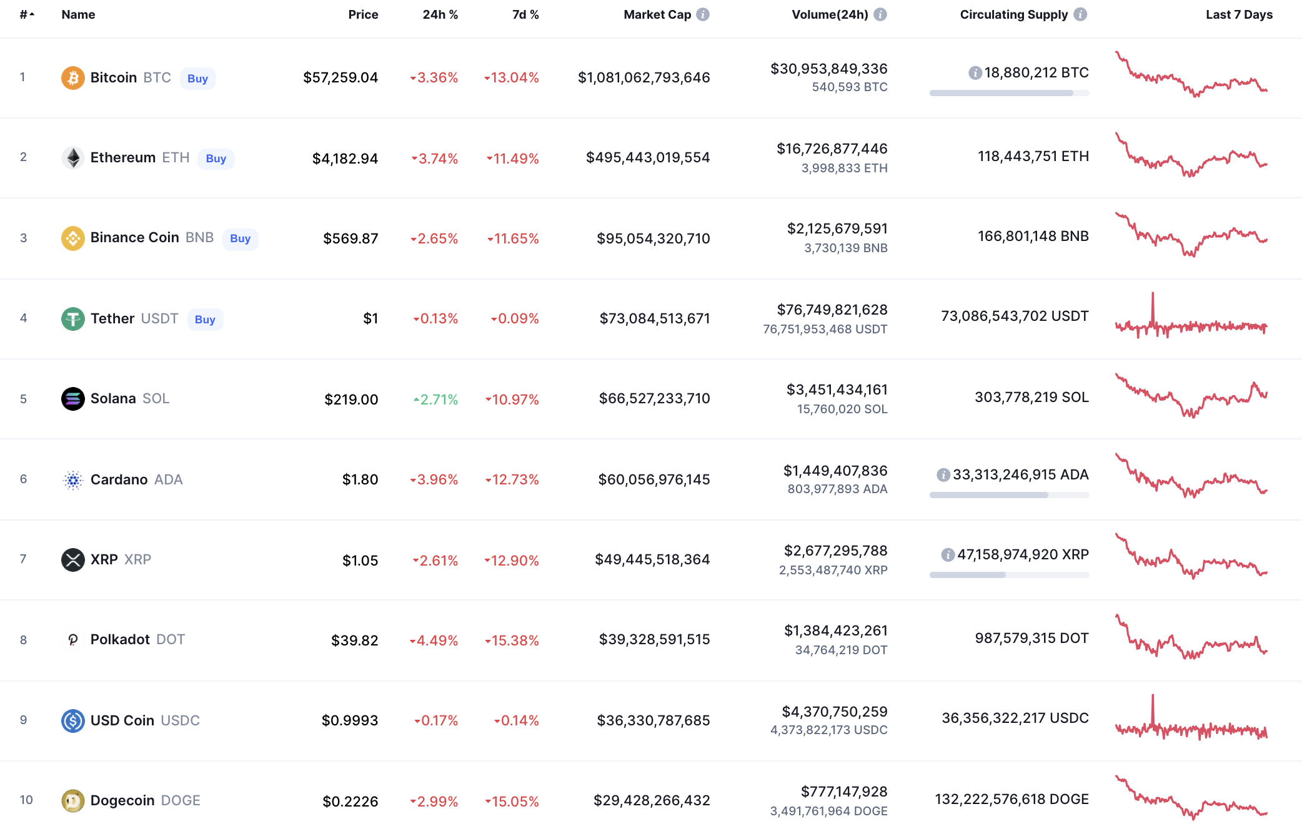This screenshot has height=829, width=1302.
Task: Open Market Cap info tooltip icon
Action: [703, 14]
